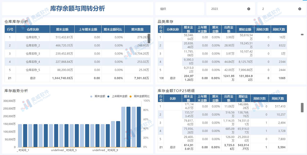Click the 仓库库存分析 table scrollbar
The width and height of the screenshot is (307, 155).
click(x=149, y=38)
